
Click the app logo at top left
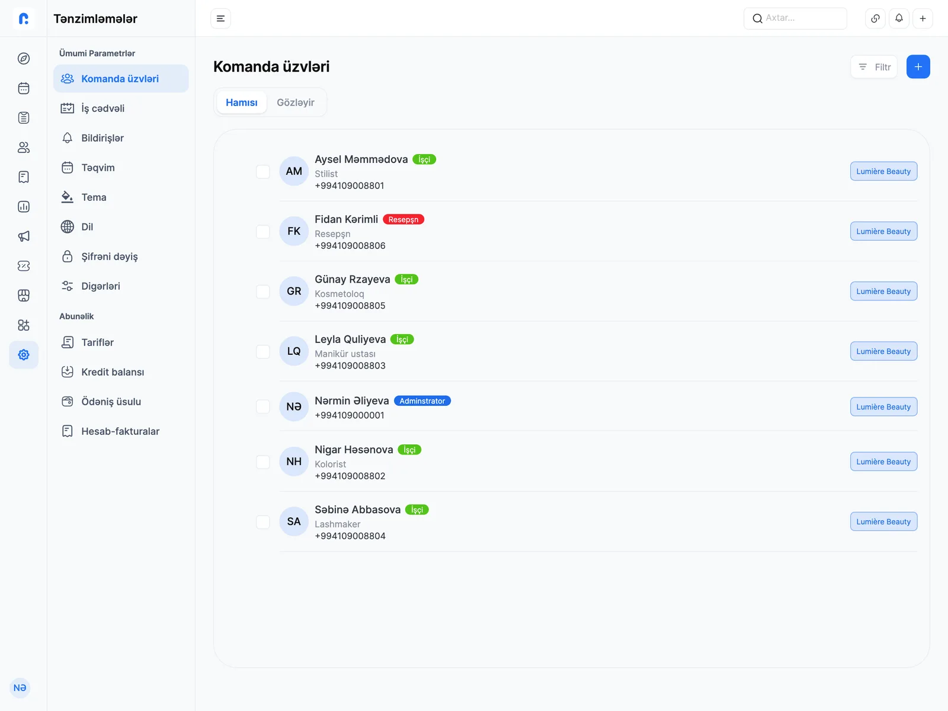pos(24,18)
